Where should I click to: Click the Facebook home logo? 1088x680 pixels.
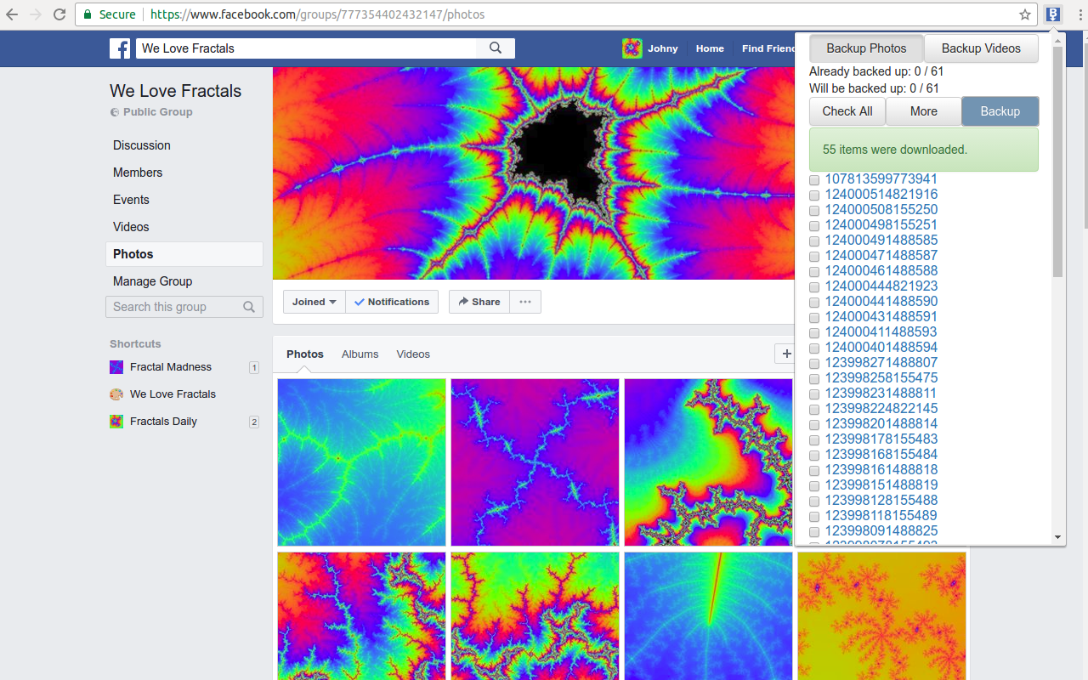point(120,48)
